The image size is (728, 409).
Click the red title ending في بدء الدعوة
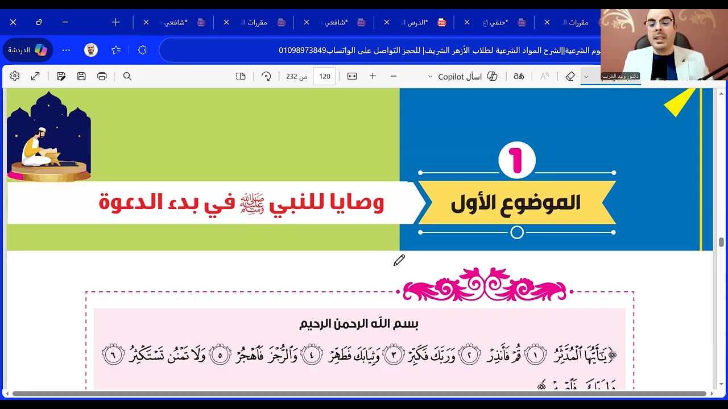pyautogui.click(x=241, y=202)
